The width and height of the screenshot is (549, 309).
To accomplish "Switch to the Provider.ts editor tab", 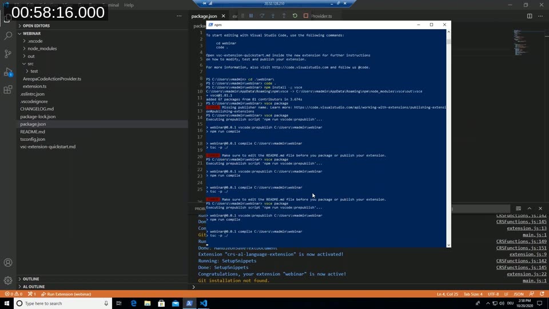I will coord(321,16).
